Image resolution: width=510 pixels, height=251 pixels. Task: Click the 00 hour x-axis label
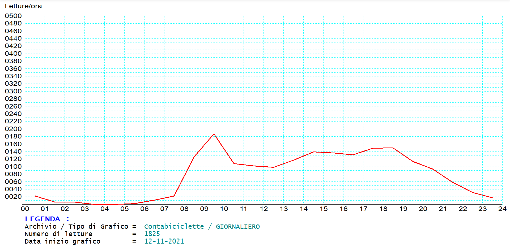25,209
